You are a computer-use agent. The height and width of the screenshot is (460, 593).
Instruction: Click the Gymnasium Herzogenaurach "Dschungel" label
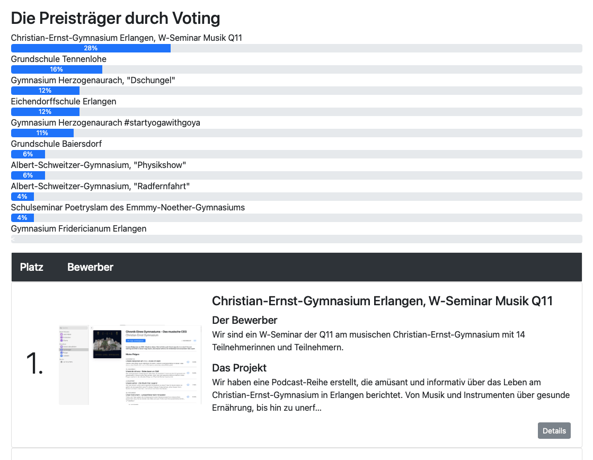click(93, 80)
